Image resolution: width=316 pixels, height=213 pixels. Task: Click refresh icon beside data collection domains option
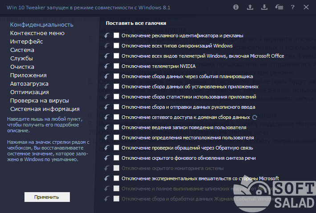(x=255, y=117)
